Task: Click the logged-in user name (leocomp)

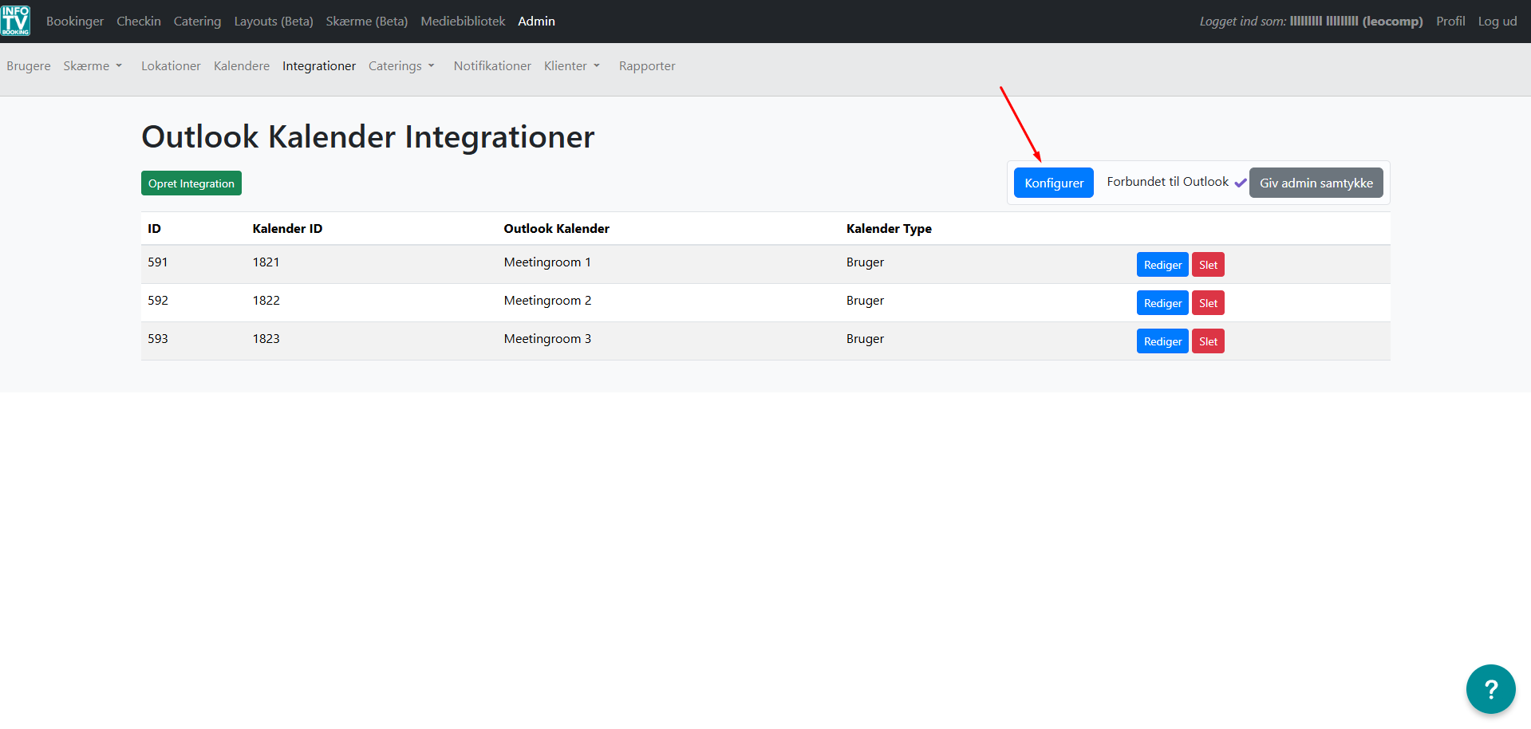Action: [1356, 22]
